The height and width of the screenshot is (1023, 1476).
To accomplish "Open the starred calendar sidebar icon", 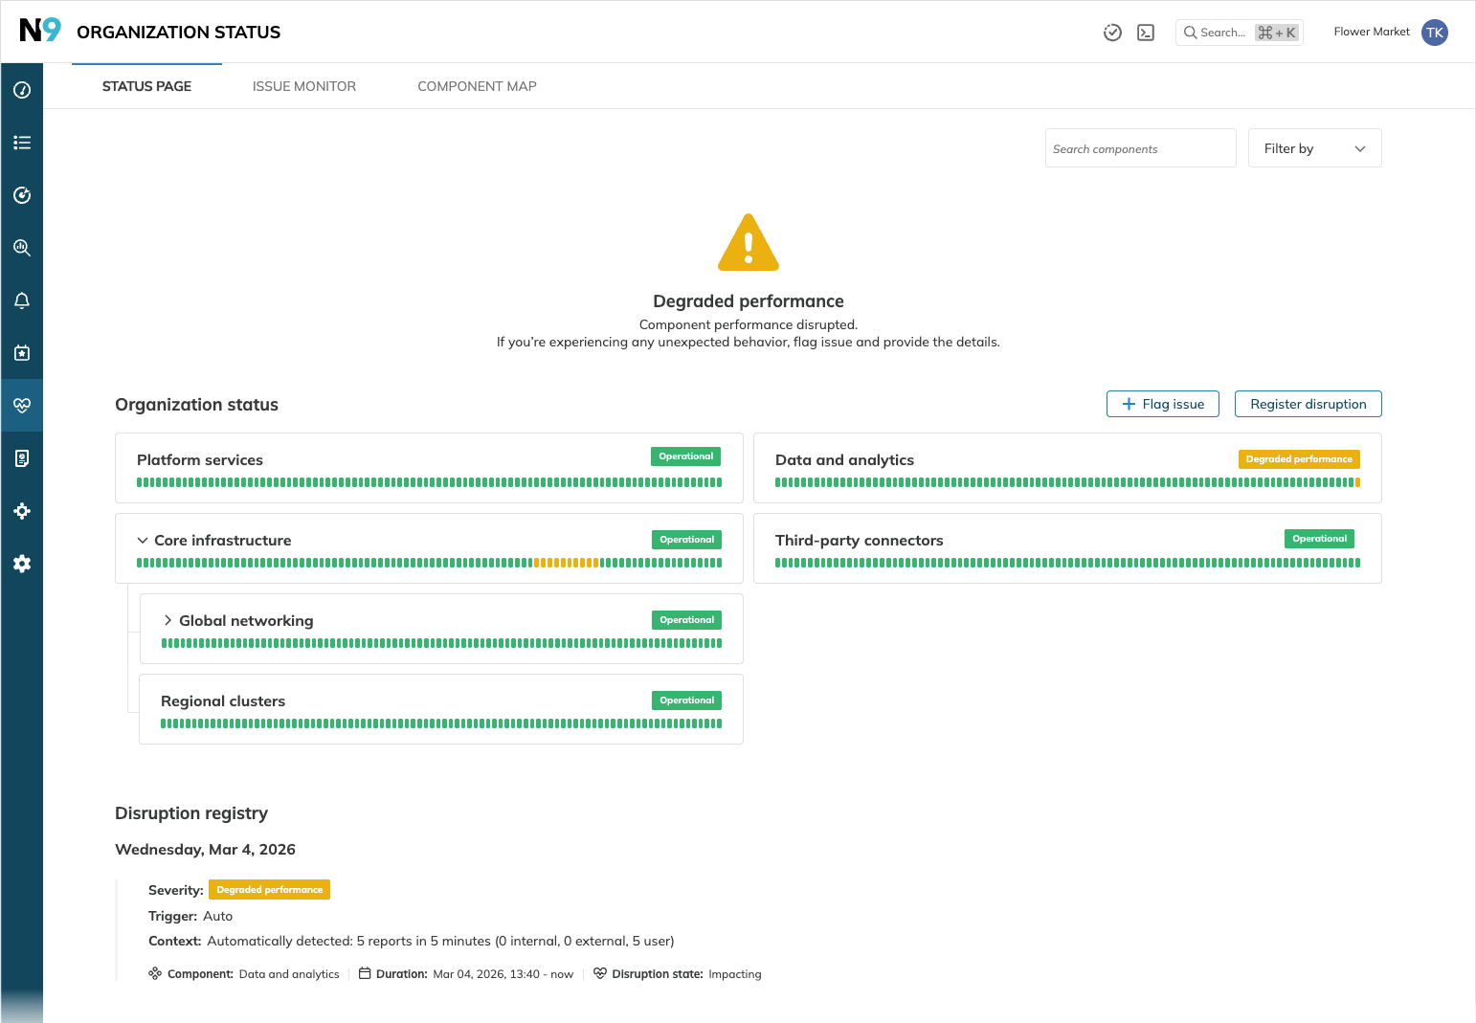I will 22,353.
